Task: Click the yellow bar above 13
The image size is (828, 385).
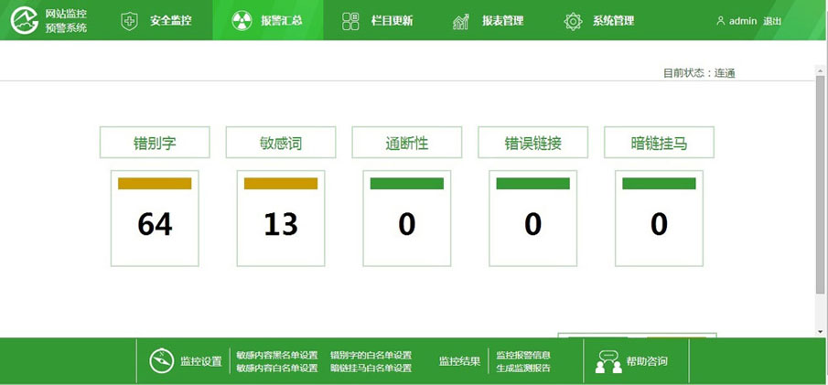Action: pyautogui.click(x=281, y=183)
